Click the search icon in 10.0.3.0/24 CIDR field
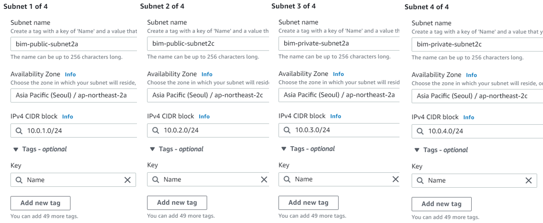 point(287,130)
